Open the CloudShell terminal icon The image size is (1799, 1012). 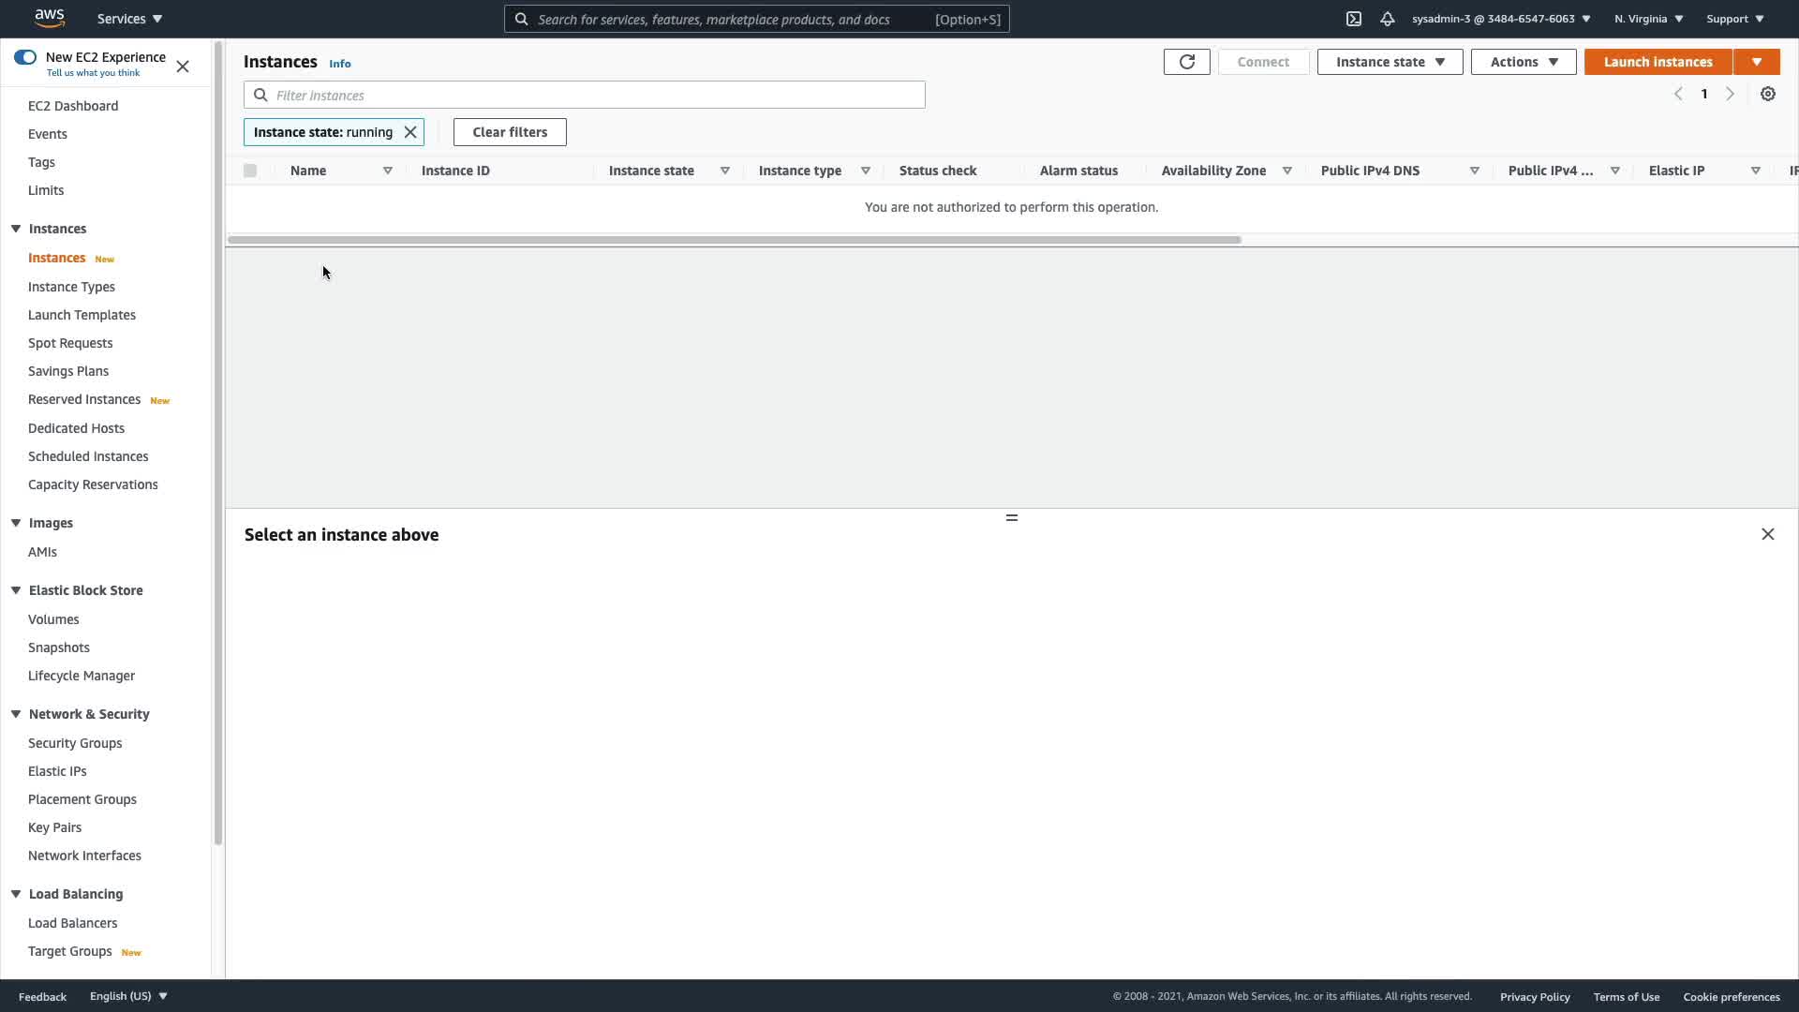click(1353, 19)
